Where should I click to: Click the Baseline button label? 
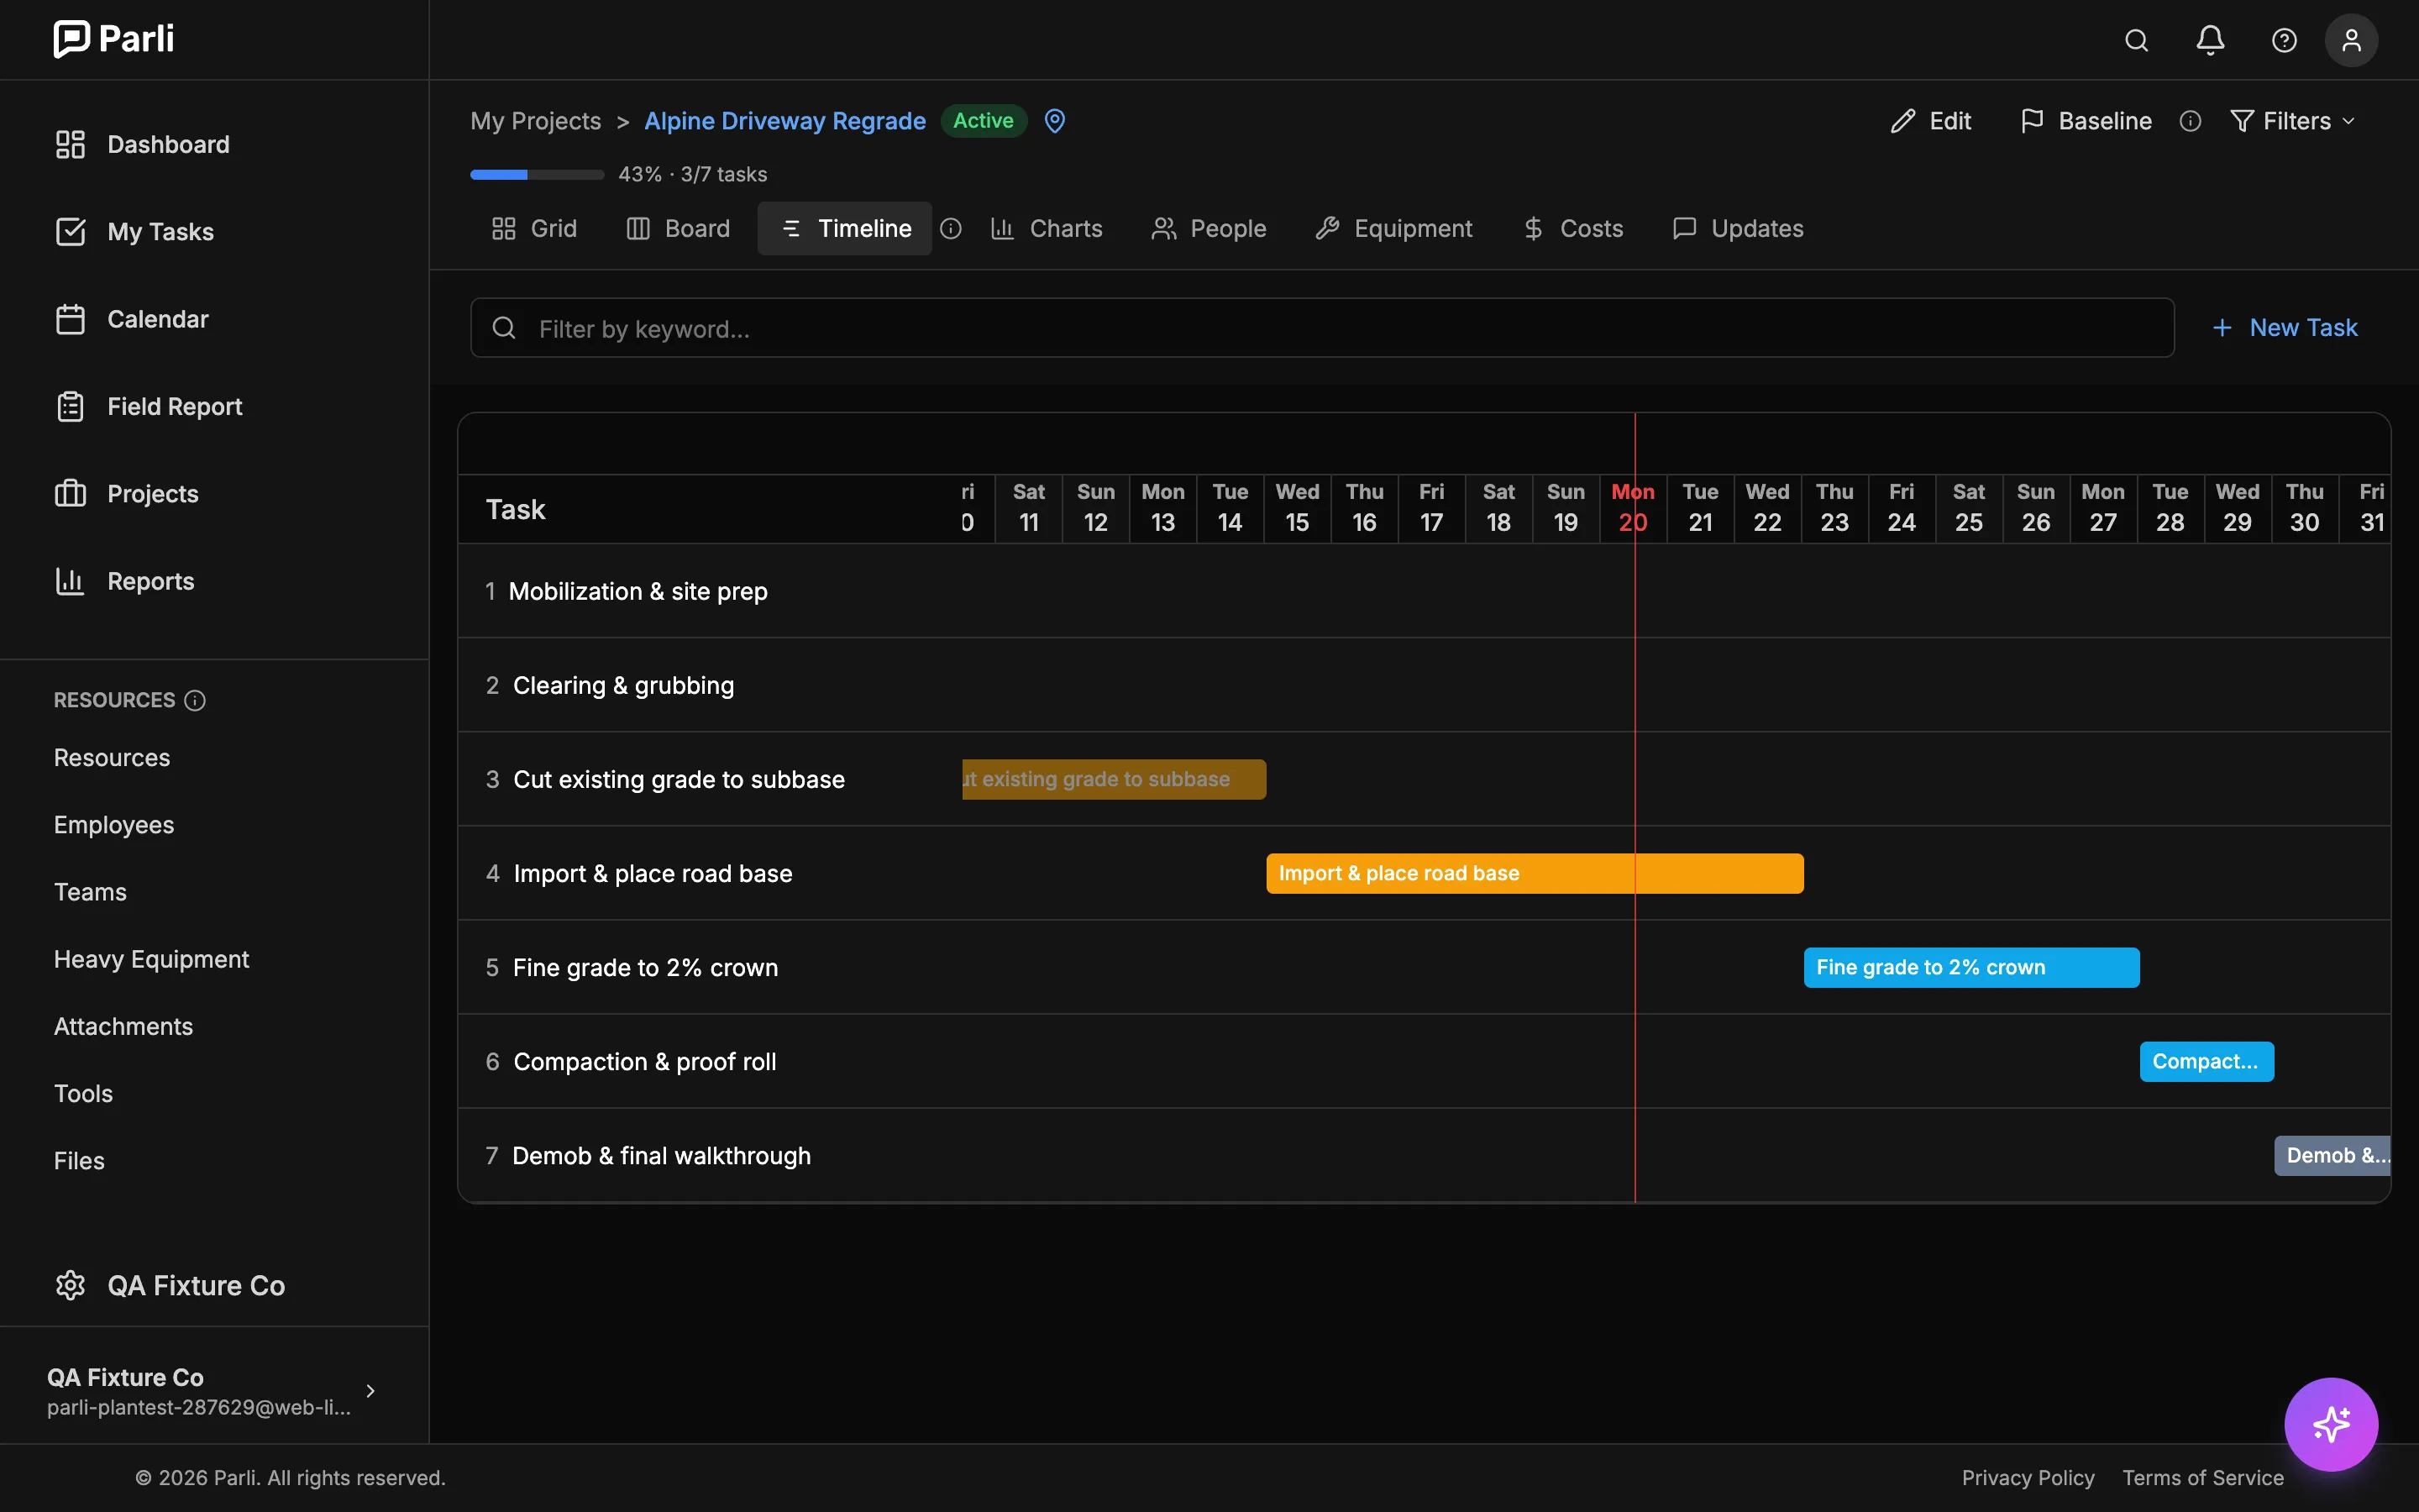pyautogui.click(x=2105, y=121)
